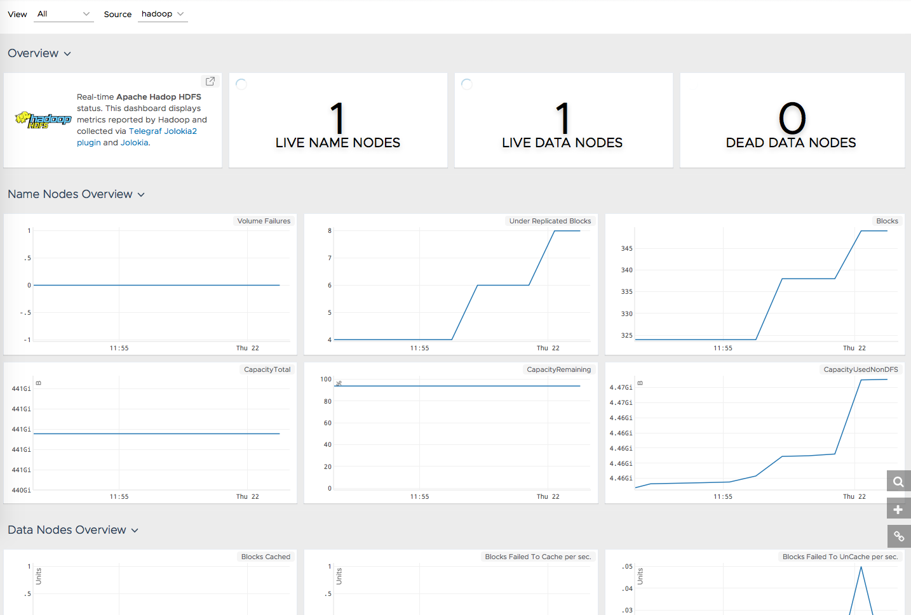Click 11:55 tick on Volume Failures chart
911x615 pixels.
(119, 348)
